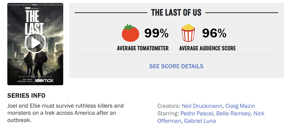Open See Score Details
Image resolution: width=287 pixels, height=131 pixels.
click(x=176, y=66)
